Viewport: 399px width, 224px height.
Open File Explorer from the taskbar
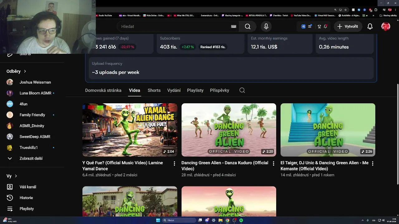[x=220, y=220]
